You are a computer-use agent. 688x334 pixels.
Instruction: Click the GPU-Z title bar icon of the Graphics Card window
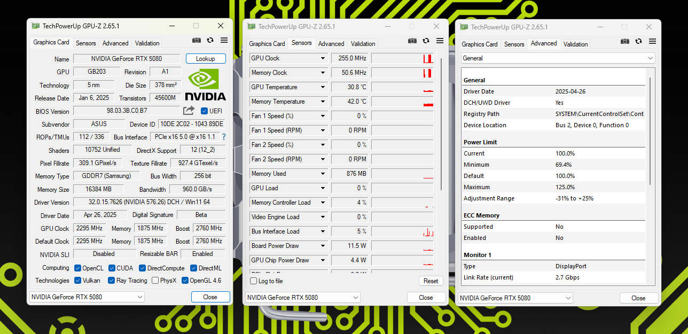point(36,26)
